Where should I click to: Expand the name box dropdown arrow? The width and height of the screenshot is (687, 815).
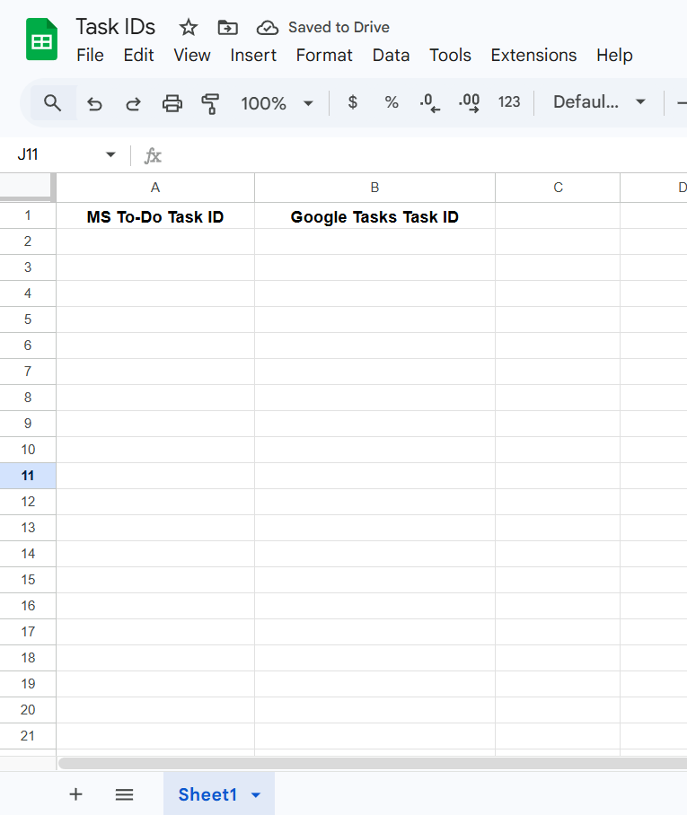(x=110, y=155)
